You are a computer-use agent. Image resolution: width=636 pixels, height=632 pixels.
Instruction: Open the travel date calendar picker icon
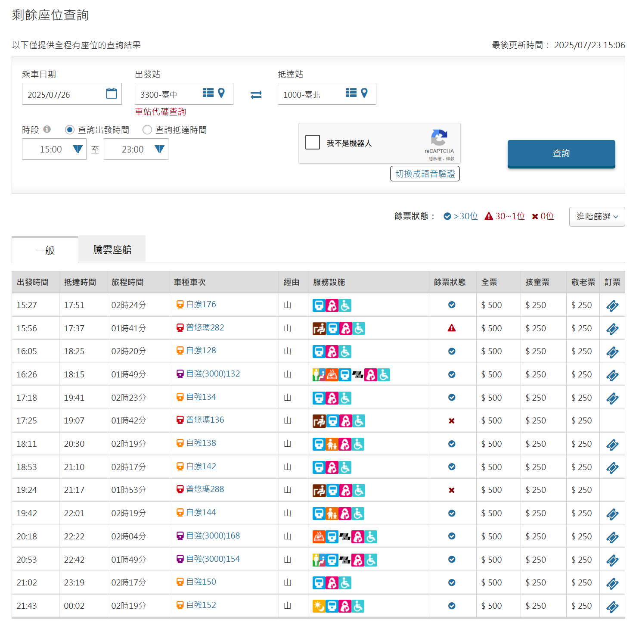pyautogui.click(x=112, y=93)
